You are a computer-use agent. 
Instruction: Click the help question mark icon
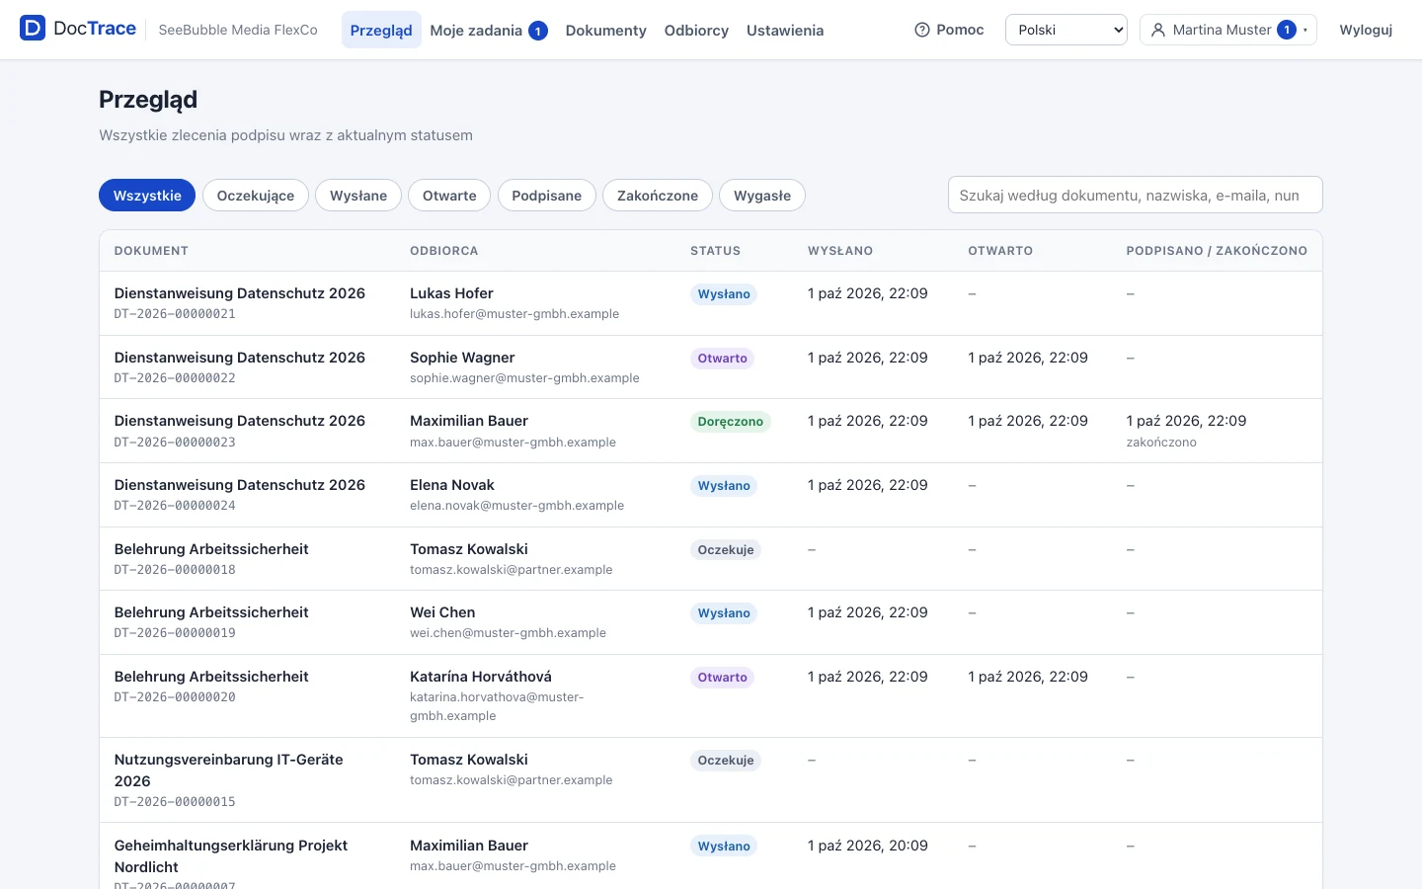922,30
